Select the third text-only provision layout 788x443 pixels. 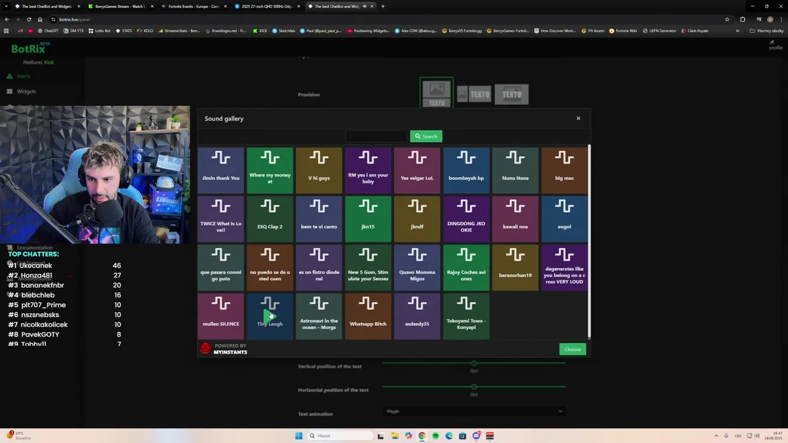click(512, 94)
